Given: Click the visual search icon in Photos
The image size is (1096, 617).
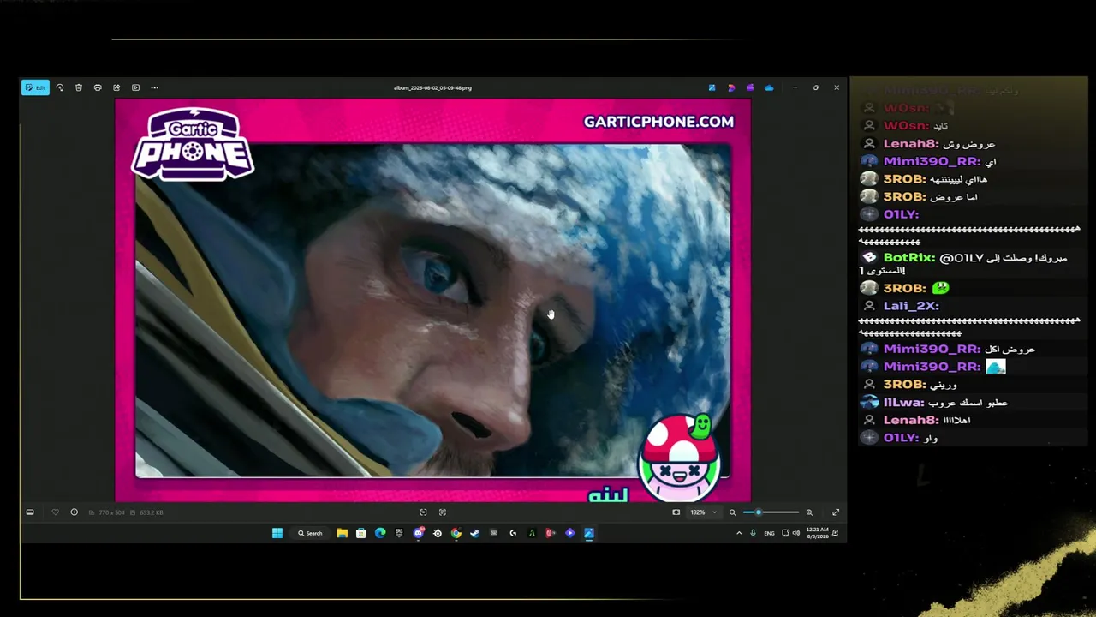Looking at the screenshot, I should coord(423,512).
